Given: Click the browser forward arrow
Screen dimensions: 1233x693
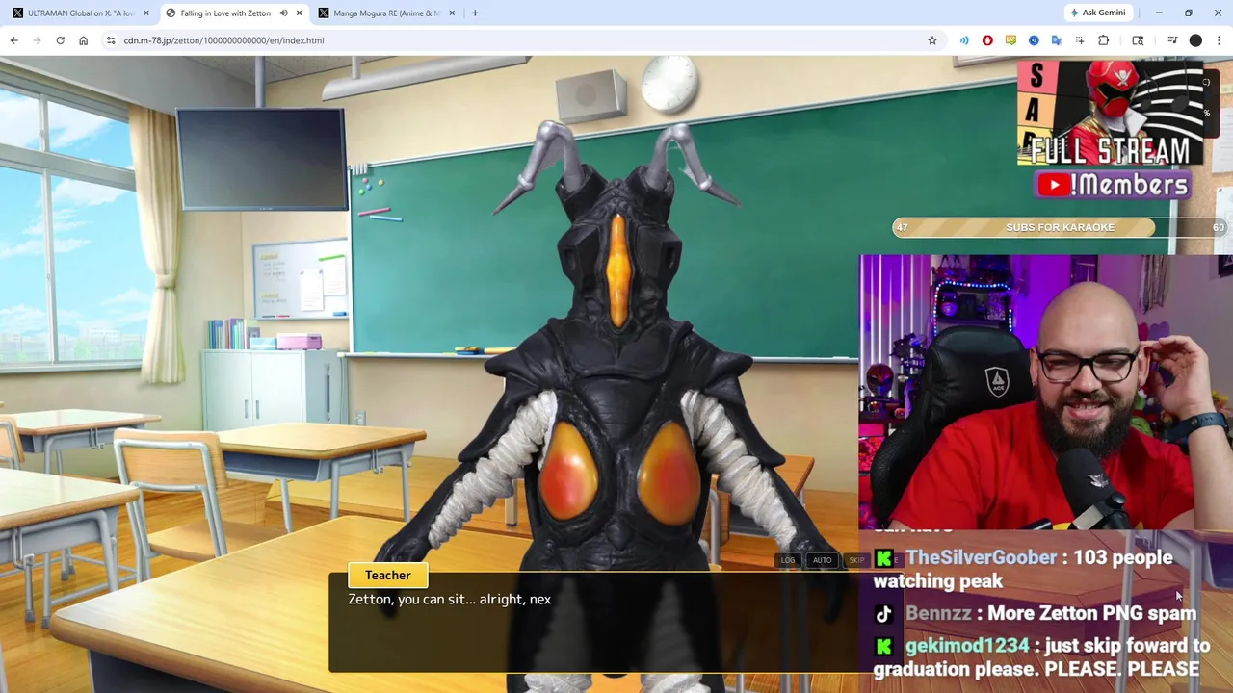Looking at the screenshot, I should pyautogui.click(x=37, y=40).
